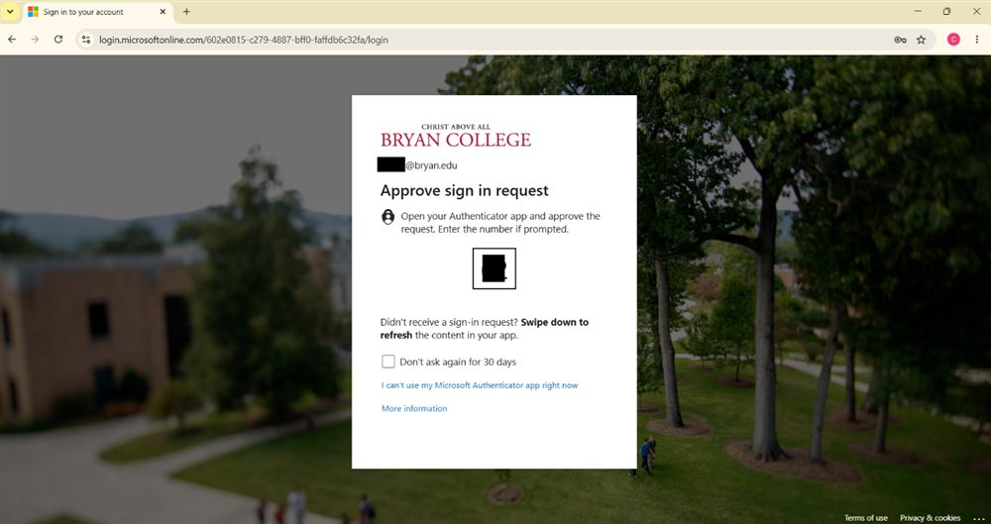Restore down the browser window
The height and width of the screenshot is (524, 991).
pyautogui.click(x=946, y=11)
